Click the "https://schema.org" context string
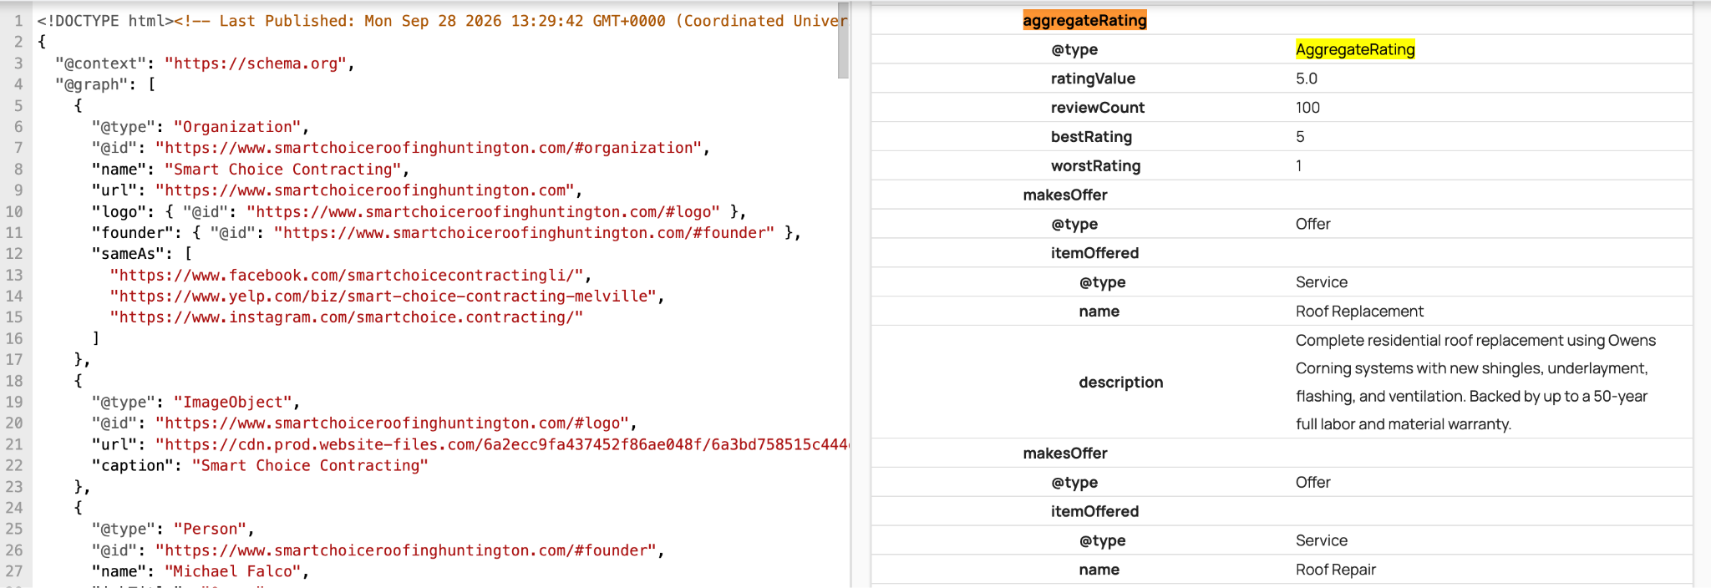Screen dimensions: 1711x588 (x=256, y=63)
